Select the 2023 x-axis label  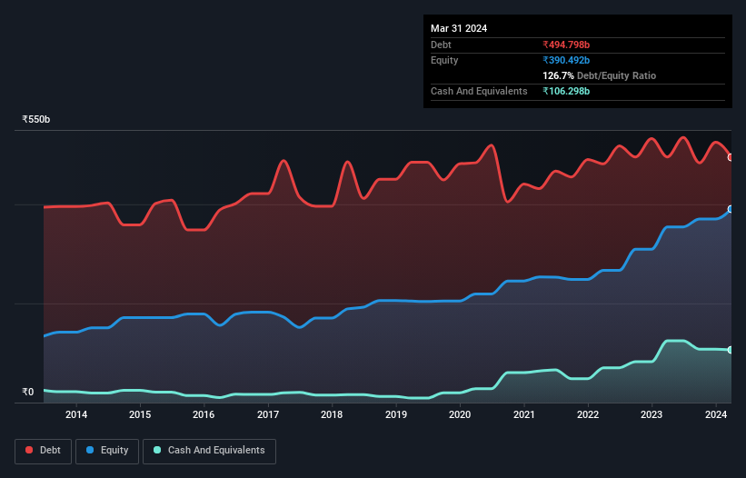pyautogui.click(x=652, y=414)
